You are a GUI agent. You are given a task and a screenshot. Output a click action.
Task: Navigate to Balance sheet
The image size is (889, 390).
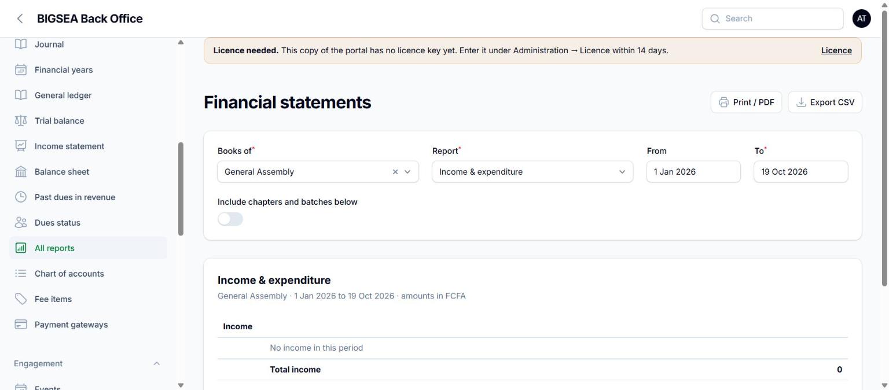tap(88, 172)
